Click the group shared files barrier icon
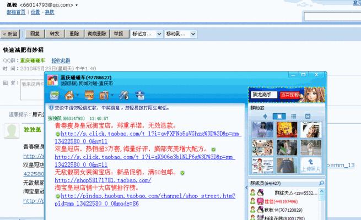Viewport: 361px width, 220px height. [x=89, y=95]
